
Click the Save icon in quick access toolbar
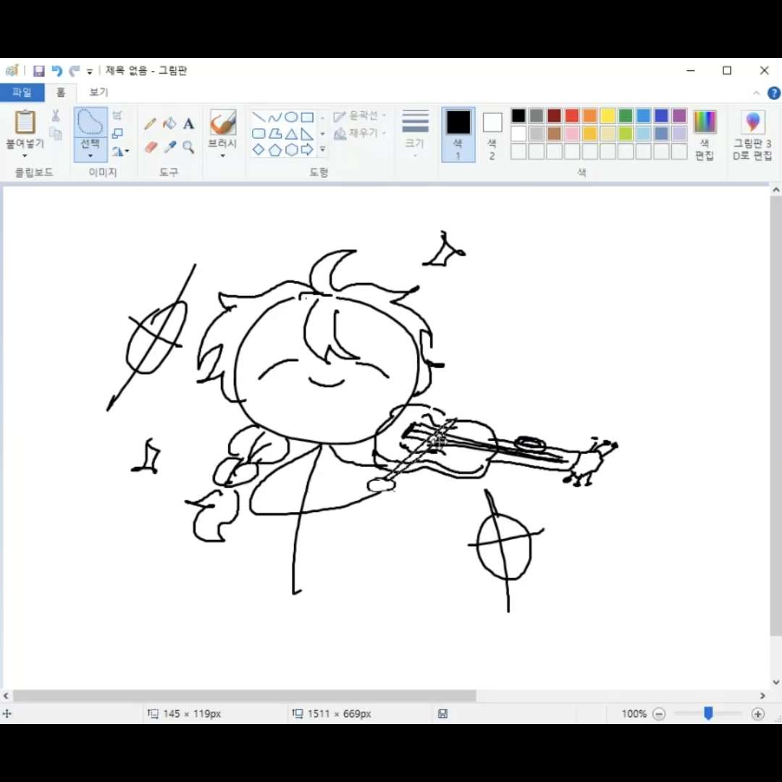[x=39, y=71]
